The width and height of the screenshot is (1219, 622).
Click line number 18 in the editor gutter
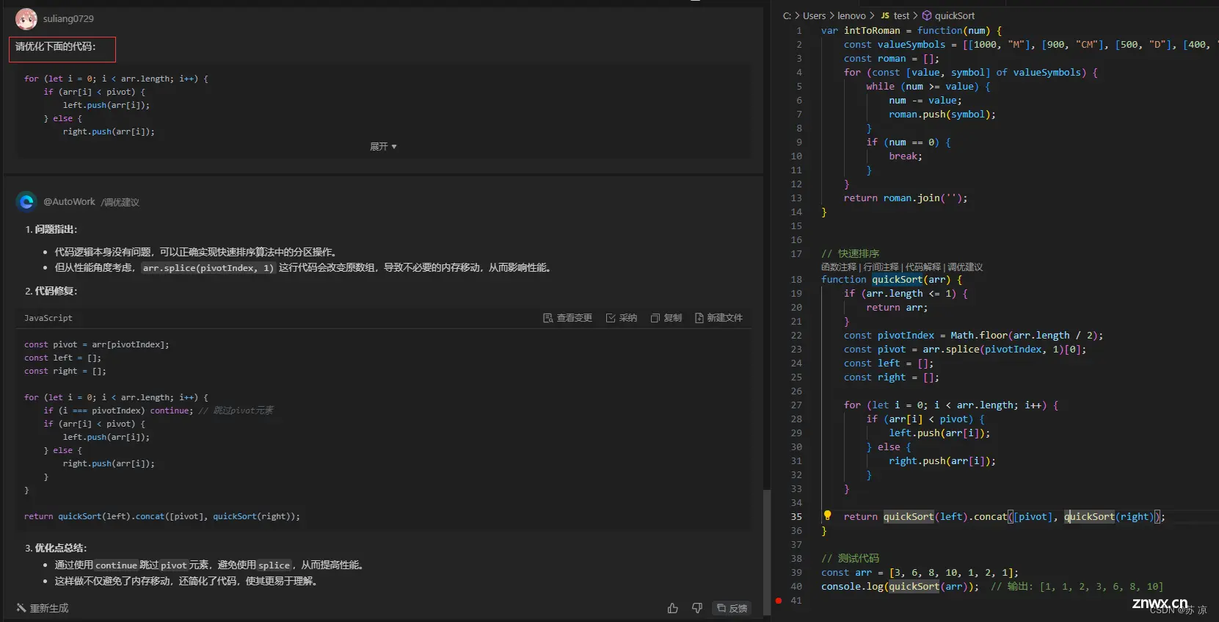click(x=796, y=280)
